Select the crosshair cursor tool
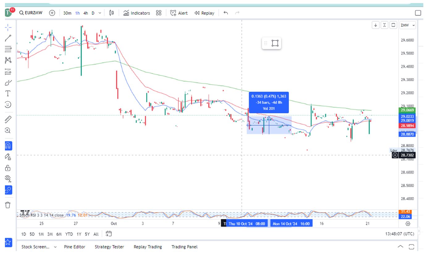The height and width of the screenshot is (255, 427). (8, 27)
